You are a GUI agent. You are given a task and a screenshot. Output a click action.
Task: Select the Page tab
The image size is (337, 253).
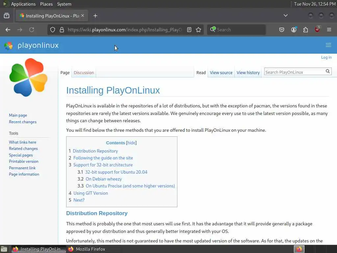[x=65, y=73]
